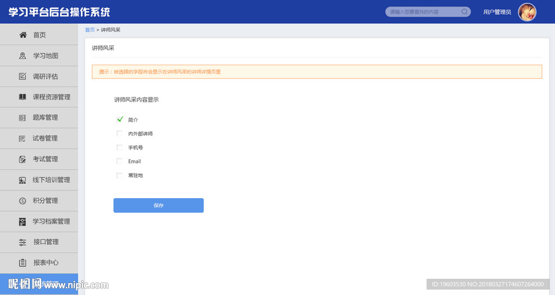This screenshot has height=295, width=555.
Task: Check the Email checkbox
Action: [119, 161]
